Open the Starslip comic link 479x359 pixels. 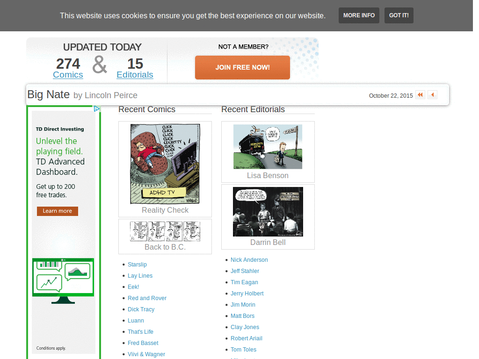click(x=137, y=265)
